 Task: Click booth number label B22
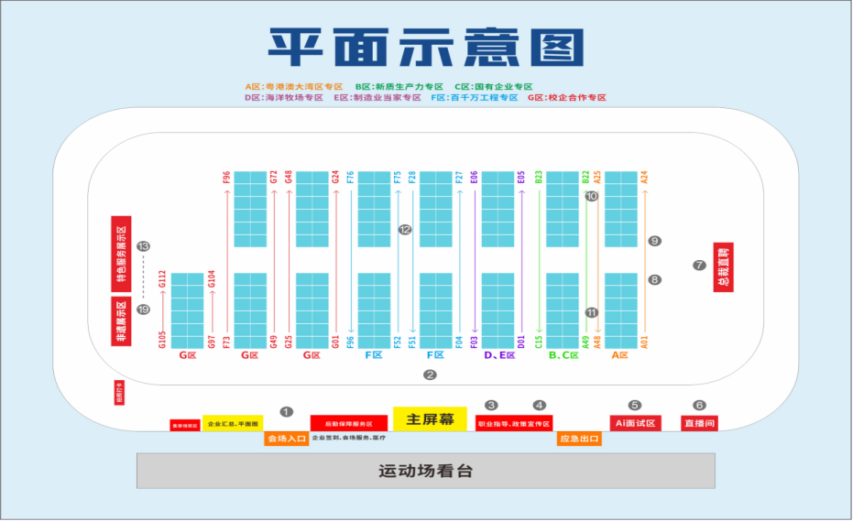(585, 177)
